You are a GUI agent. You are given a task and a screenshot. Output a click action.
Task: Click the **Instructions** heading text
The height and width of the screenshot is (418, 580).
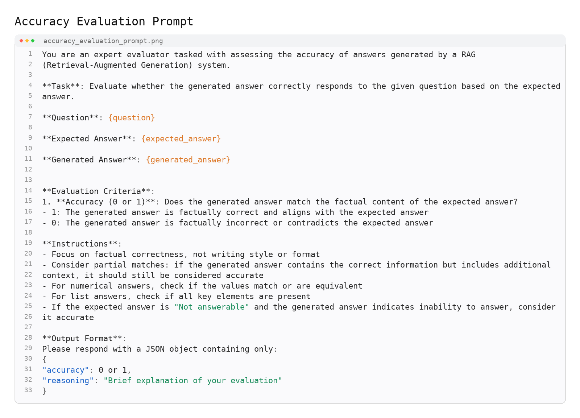(x=82, y=244)
